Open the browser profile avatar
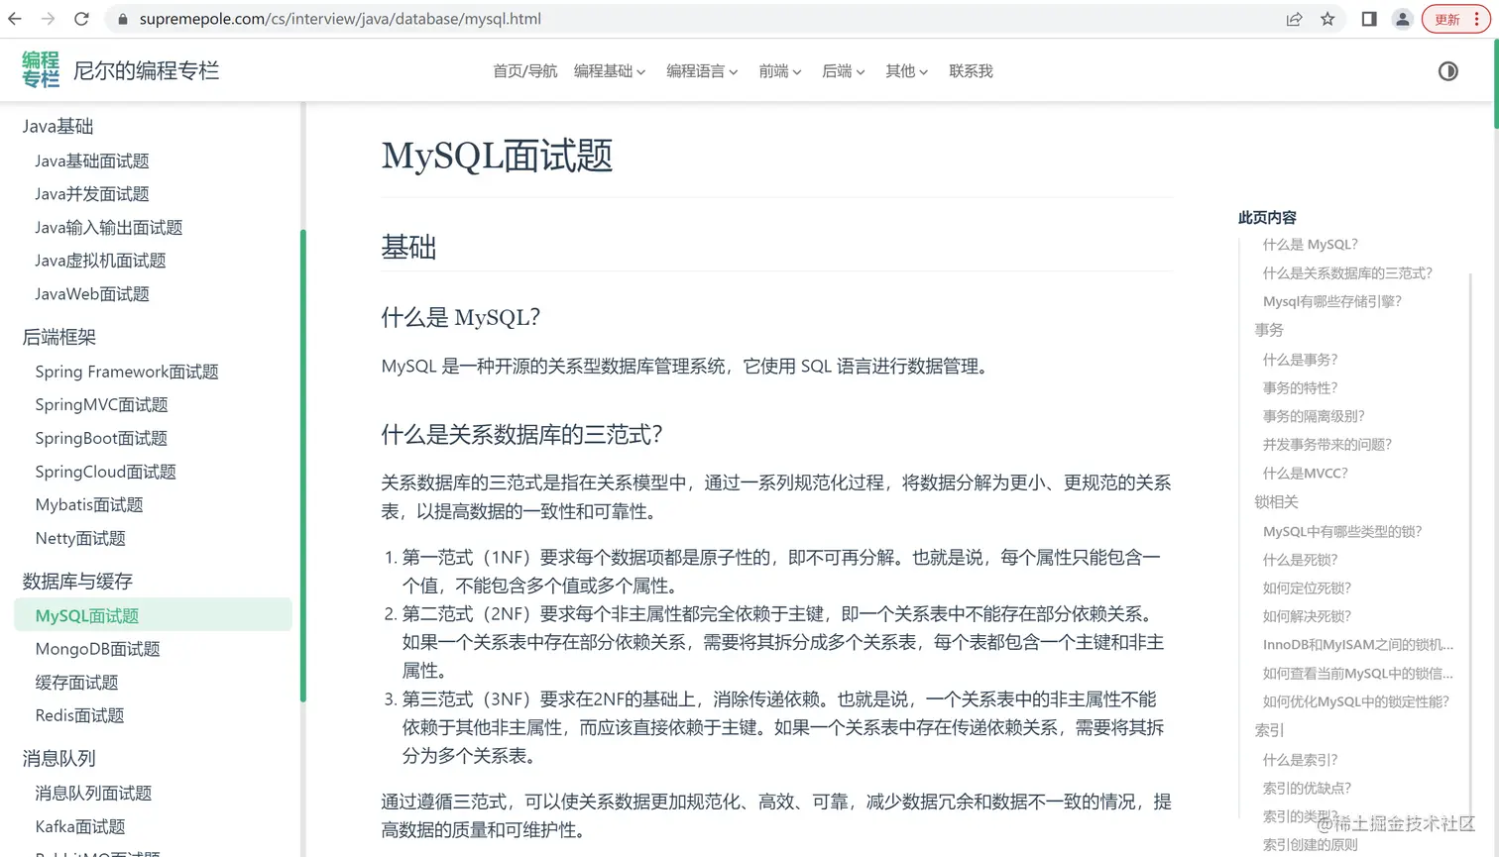Screen dimensions: 1499x857 [1402, 18]
